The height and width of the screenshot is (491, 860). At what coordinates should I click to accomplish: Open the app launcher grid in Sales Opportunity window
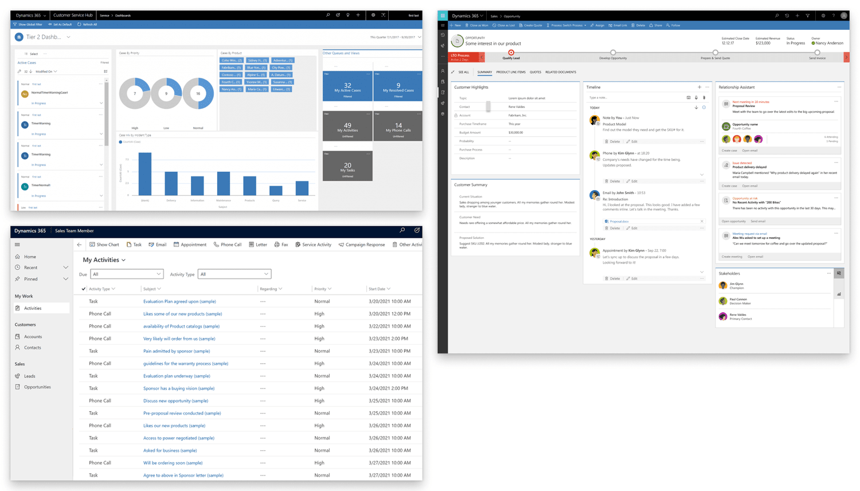click(x=443, y=15)
